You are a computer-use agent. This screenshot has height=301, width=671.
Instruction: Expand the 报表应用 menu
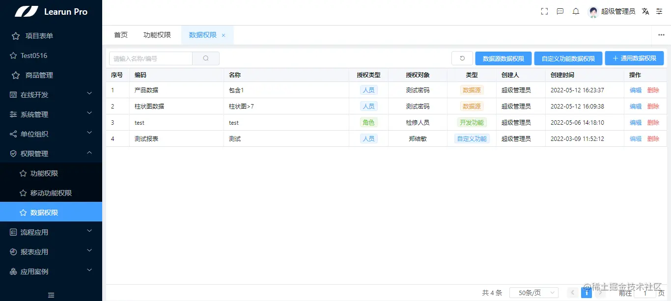[x=89, y=250]
